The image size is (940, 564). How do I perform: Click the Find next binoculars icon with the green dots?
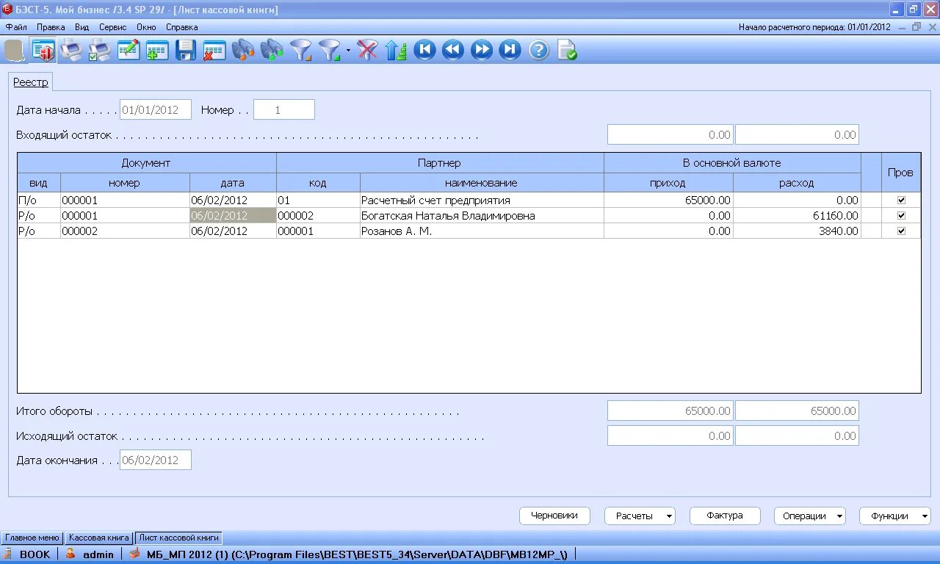(272, 51)
